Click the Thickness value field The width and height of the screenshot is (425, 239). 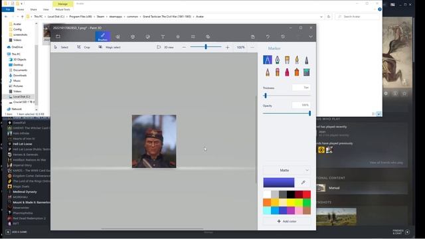tap(301, 88)
